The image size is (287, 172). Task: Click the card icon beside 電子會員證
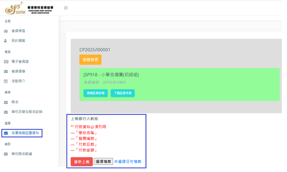click(x=6, y=62)
